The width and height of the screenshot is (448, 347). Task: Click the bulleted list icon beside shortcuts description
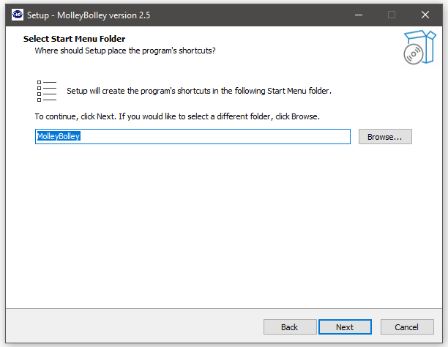(x=47, y=91)
